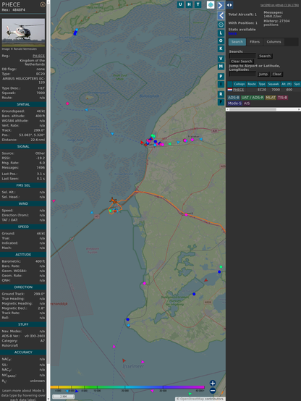Click the SIGNAL section header
The width and height of the screenshot is (301, 401).
coord(23,147)
